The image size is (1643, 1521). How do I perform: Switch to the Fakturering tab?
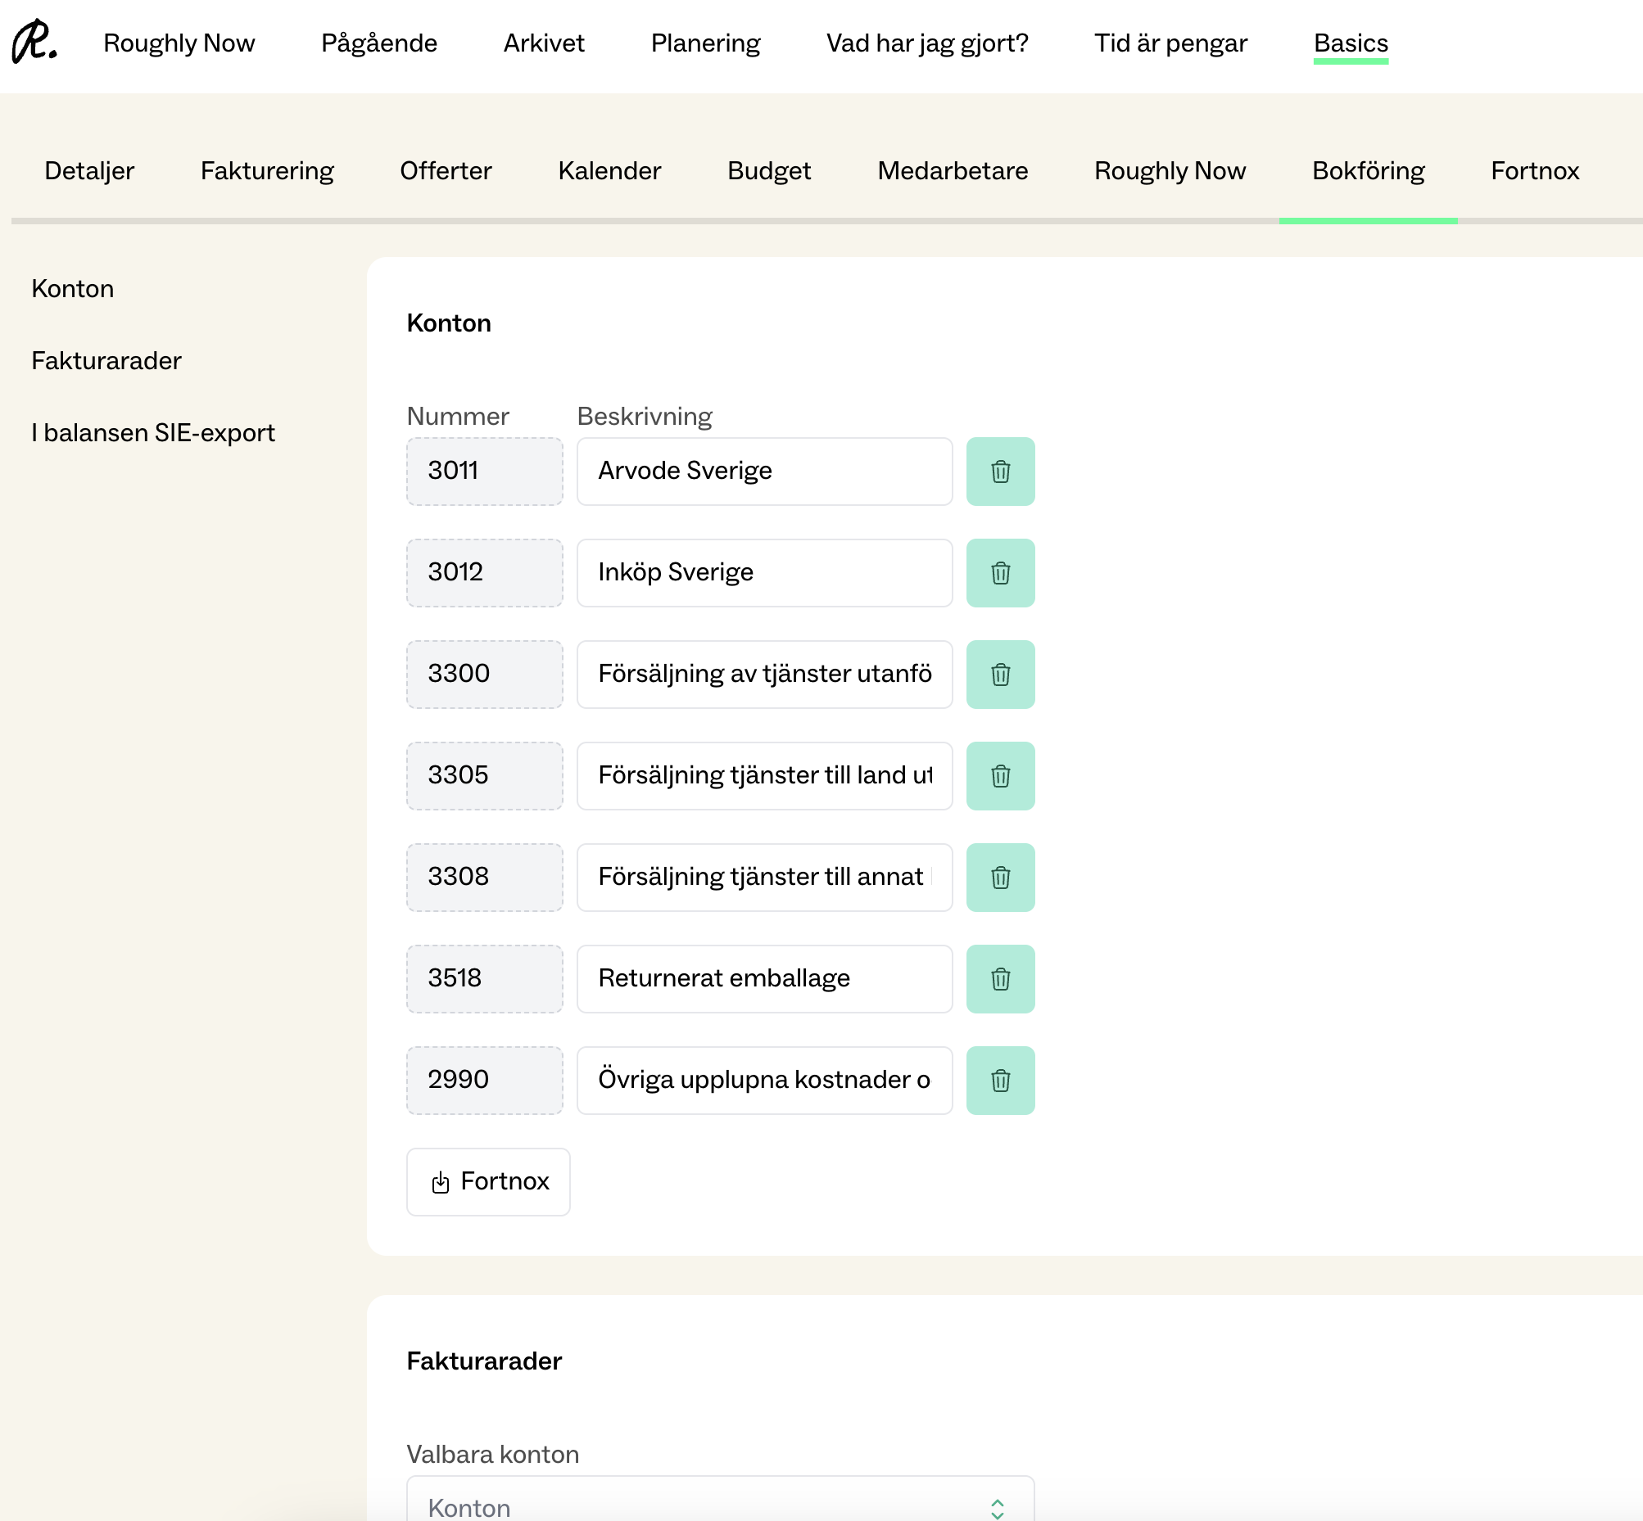coord(267,170)
